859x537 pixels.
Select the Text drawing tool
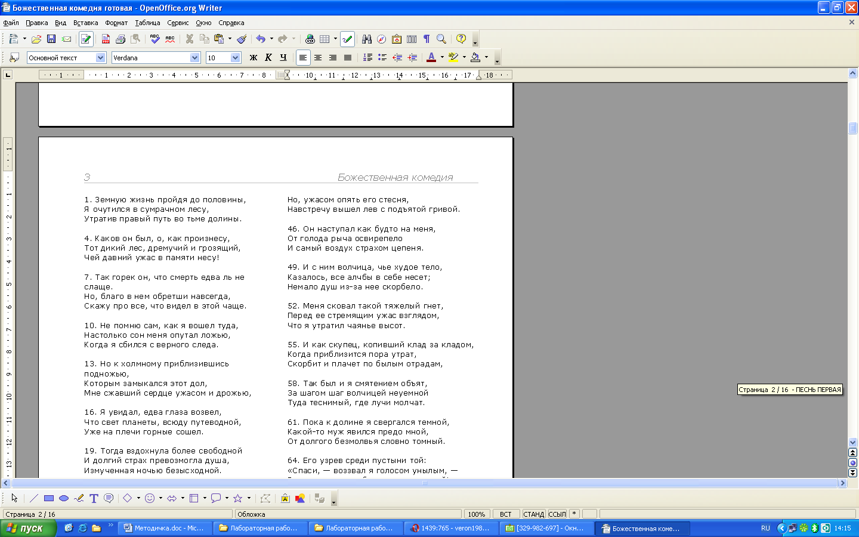click(x=94, y=498)
